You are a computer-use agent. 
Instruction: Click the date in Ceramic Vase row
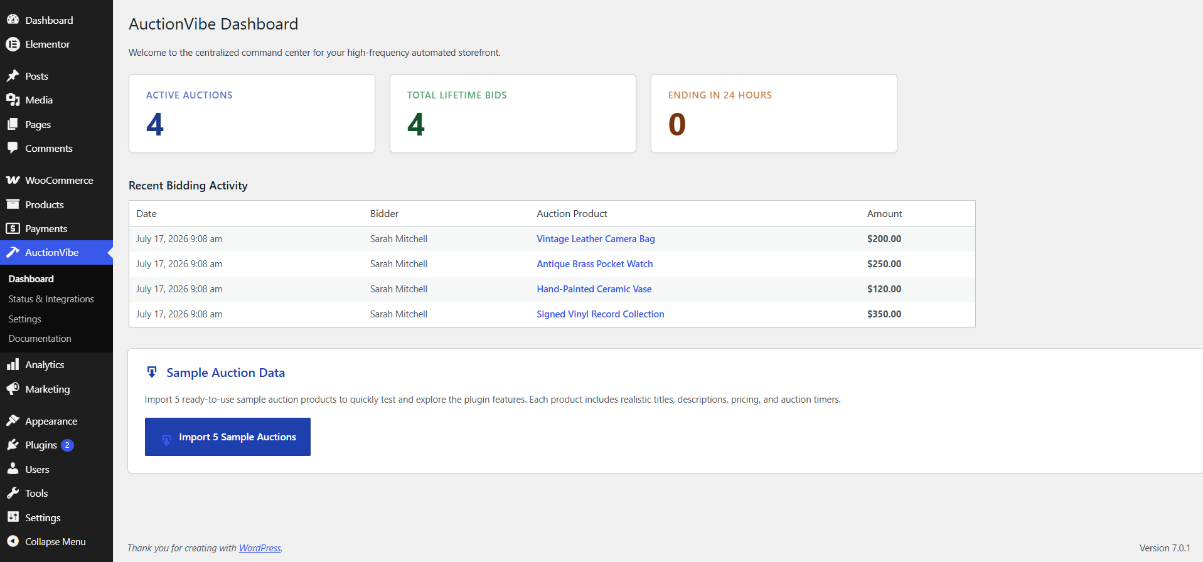pos(179,289)
